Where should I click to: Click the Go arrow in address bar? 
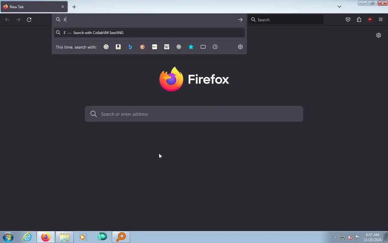point(240,20)
